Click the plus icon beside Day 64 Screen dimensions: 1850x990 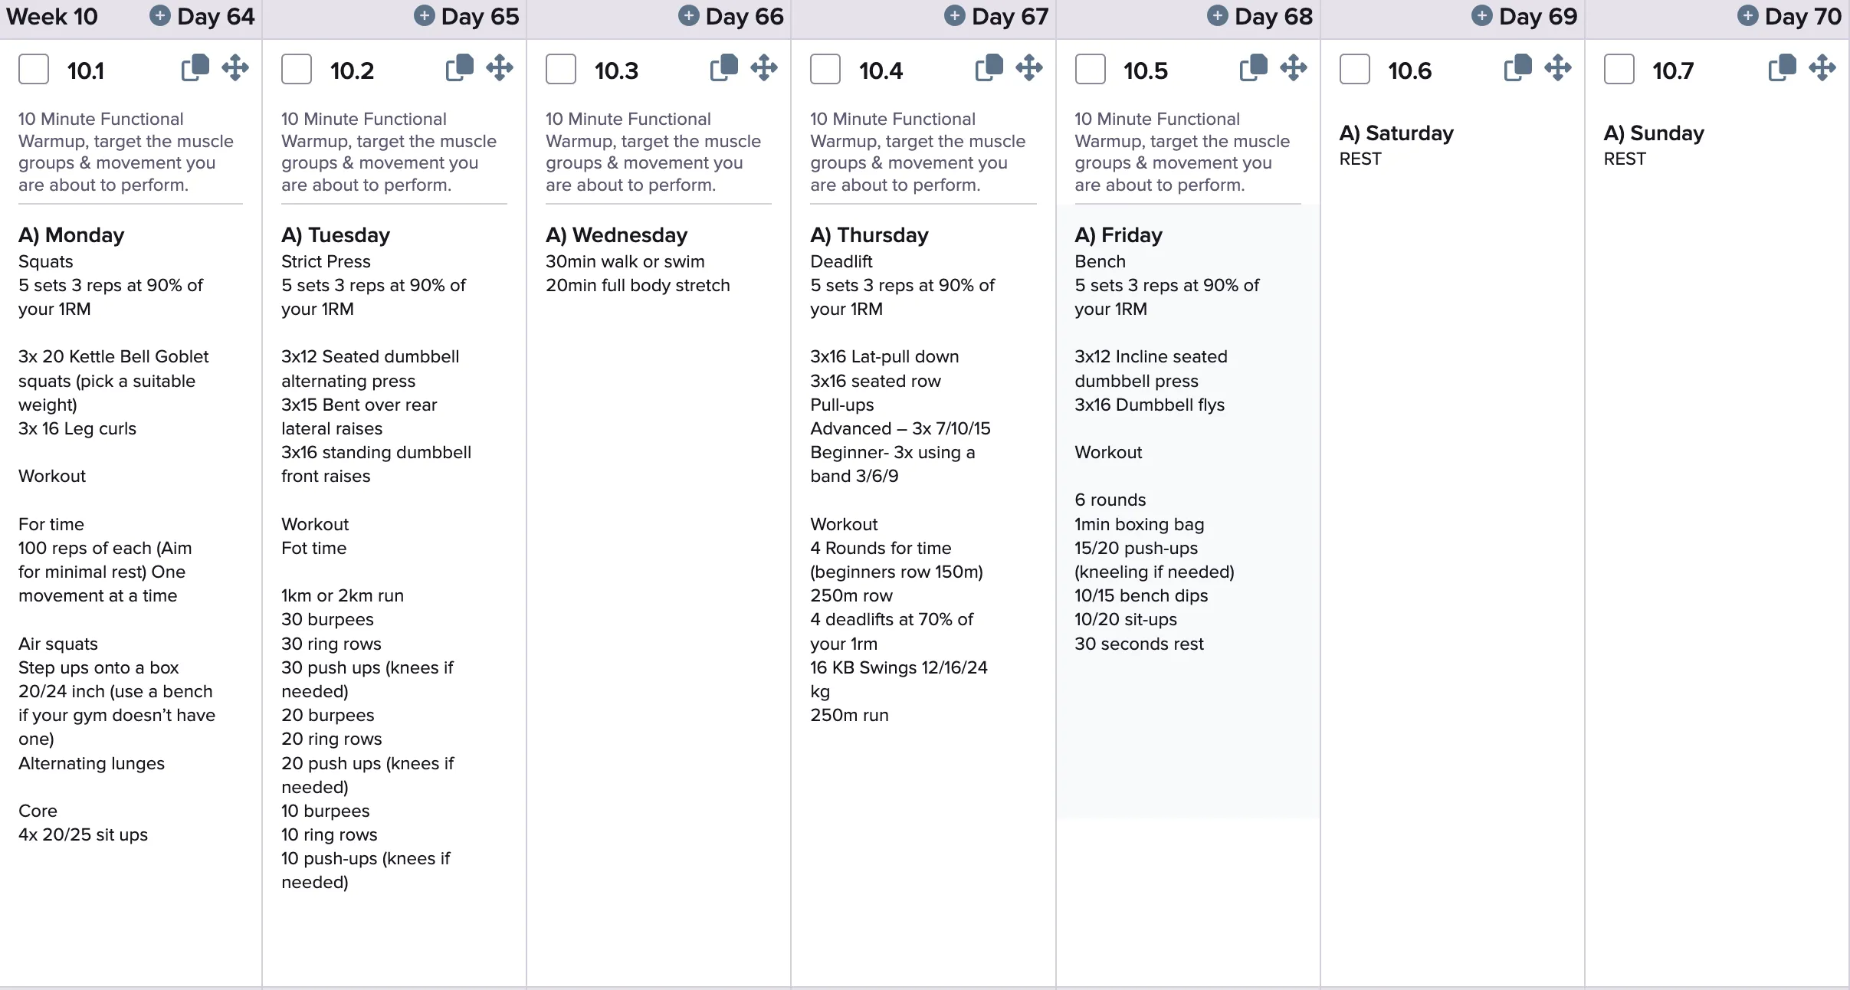click(x=159, y=16)
